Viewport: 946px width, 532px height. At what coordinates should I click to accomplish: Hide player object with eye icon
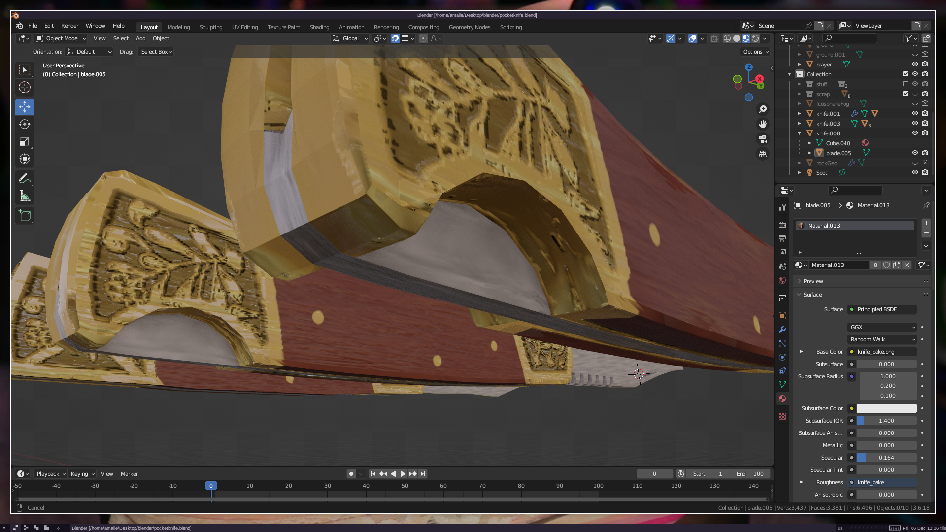(x=915, y=65)
